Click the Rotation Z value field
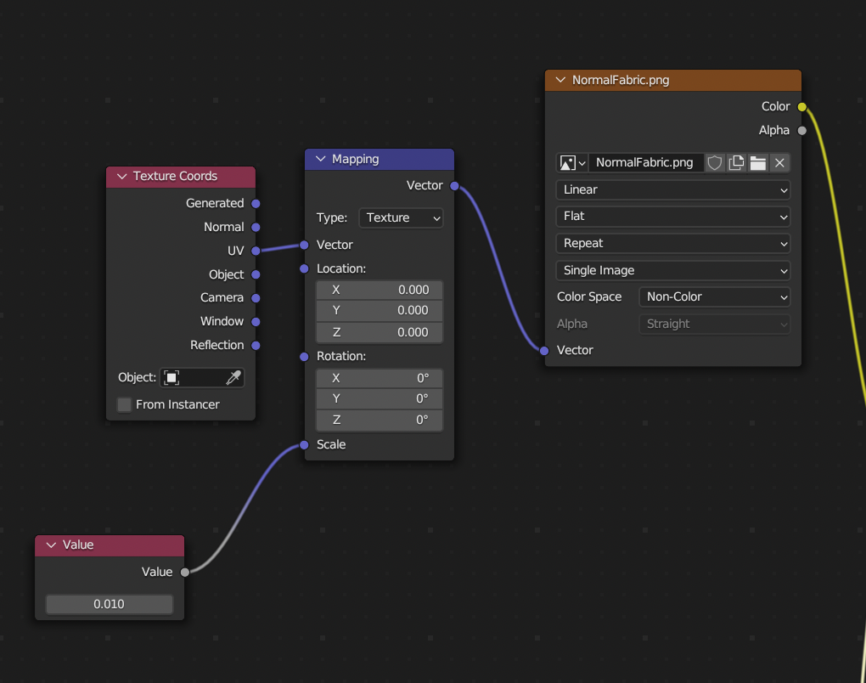Viewport: 866px width, 683px height. [x=380, y=420]
